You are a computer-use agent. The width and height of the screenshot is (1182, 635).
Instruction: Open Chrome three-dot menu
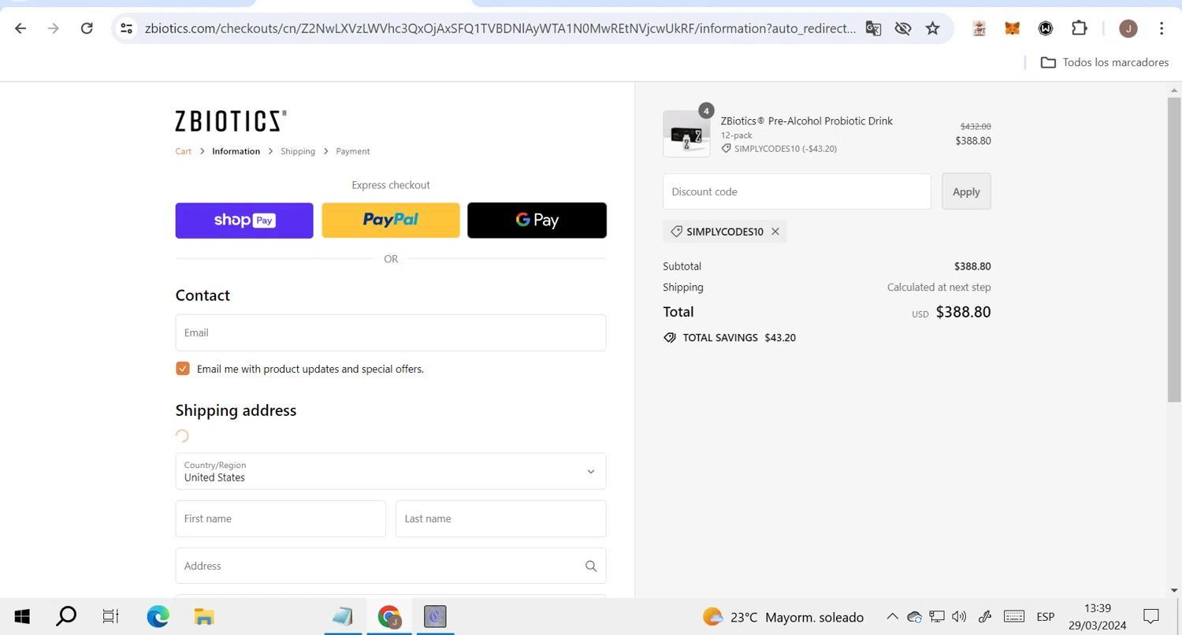pyautogui.click(x=1162, y=28)
